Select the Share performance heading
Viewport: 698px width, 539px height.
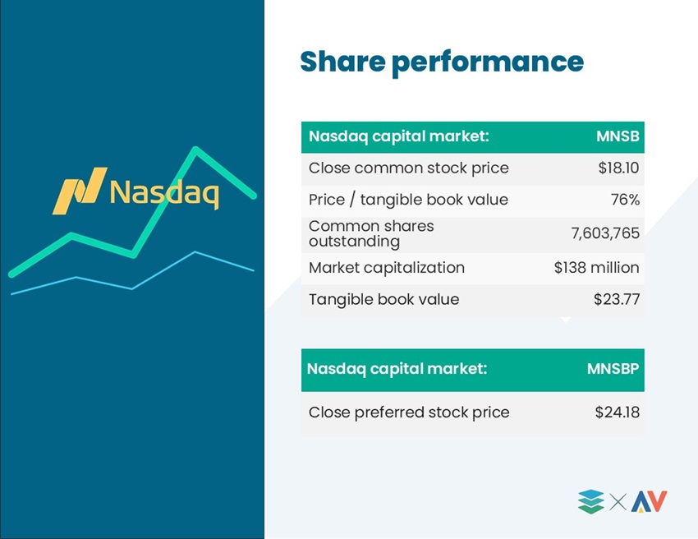(442, 62)
